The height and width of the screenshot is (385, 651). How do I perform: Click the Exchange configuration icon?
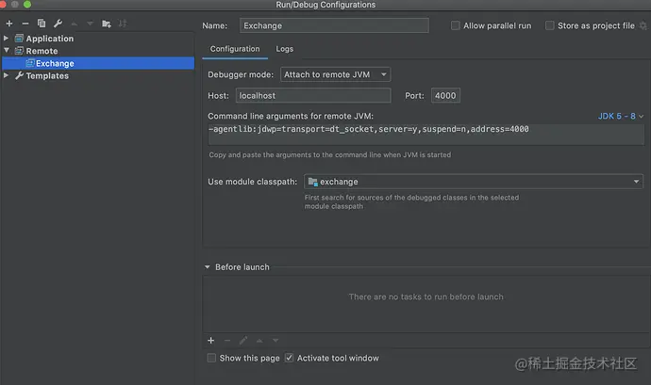30,63
